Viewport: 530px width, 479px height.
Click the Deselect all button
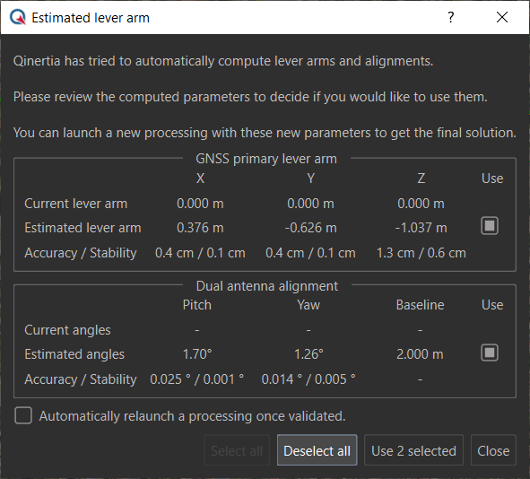click(317, 450)
